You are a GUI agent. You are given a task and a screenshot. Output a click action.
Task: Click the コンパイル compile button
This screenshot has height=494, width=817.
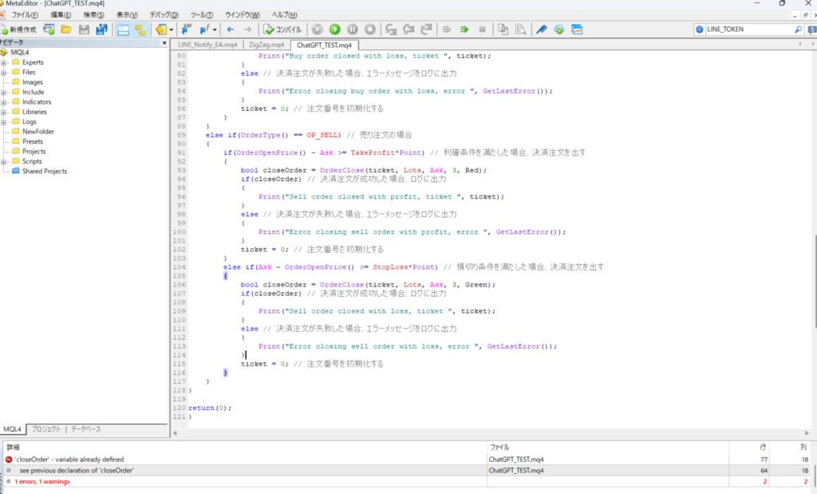[x=282, y=30]
